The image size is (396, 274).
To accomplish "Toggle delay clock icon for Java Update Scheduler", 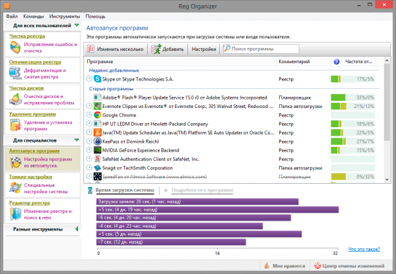I will [89, 132].
